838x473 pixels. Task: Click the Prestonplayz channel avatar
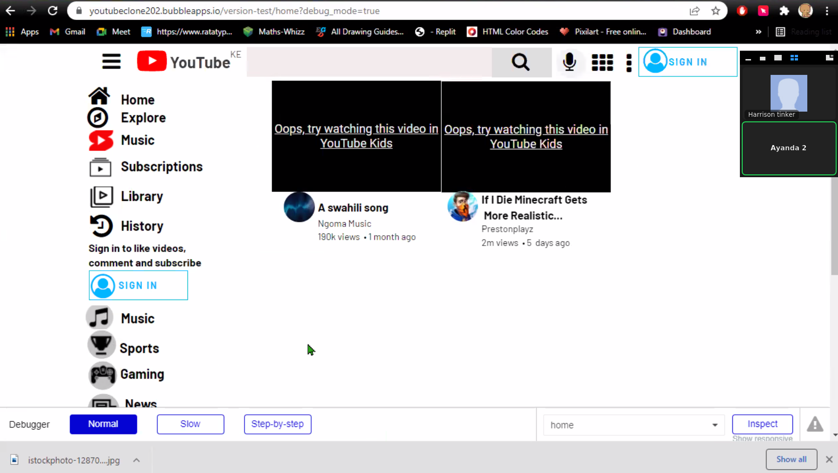462,206
